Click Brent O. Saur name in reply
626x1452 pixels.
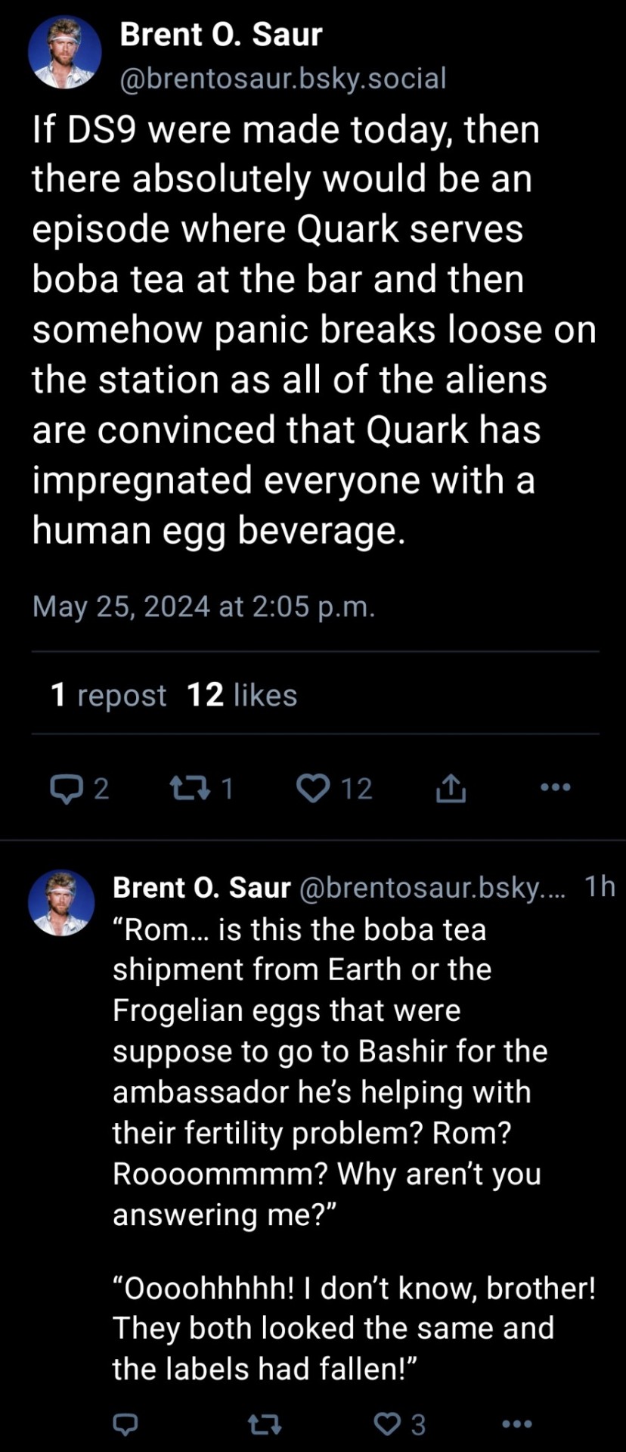(201, 888)
